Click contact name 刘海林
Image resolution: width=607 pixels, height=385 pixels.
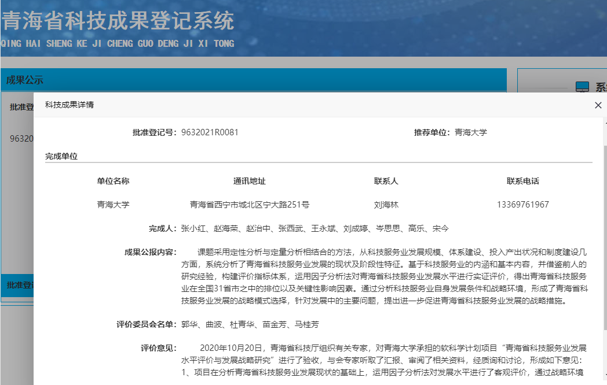tap(386, 205)
